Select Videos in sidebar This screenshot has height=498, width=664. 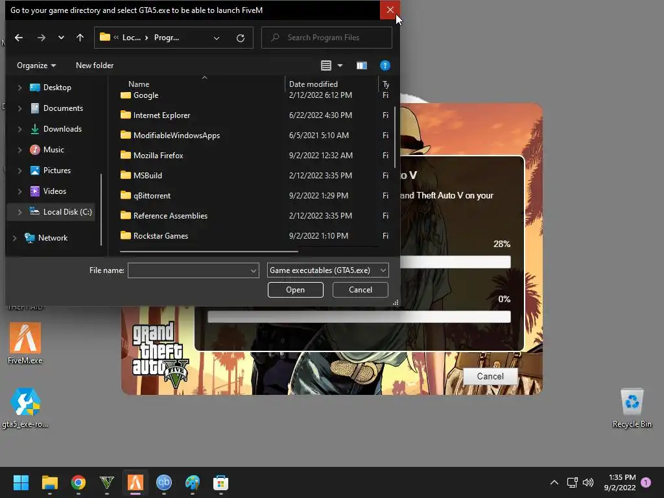[48, 191]
